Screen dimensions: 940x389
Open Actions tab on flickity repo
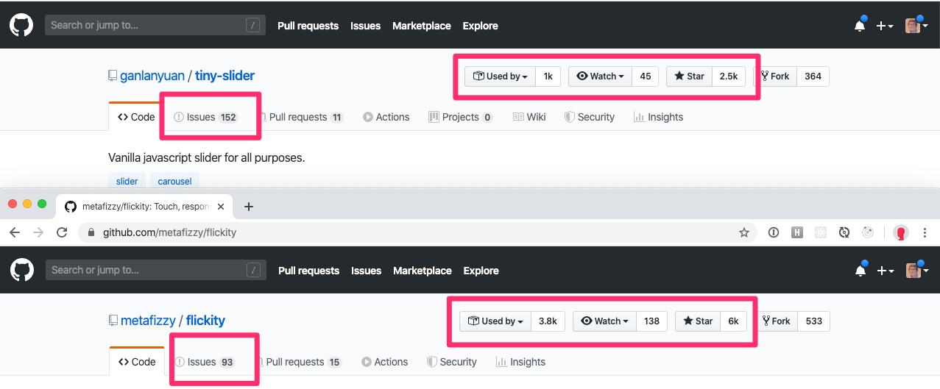click(x=384, y=362)
